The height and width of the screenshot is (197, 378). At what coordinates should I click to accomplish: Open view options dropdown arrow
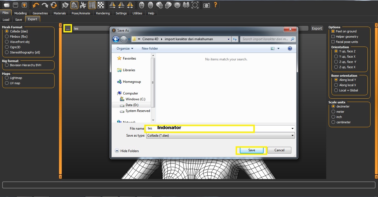(279, 48)
